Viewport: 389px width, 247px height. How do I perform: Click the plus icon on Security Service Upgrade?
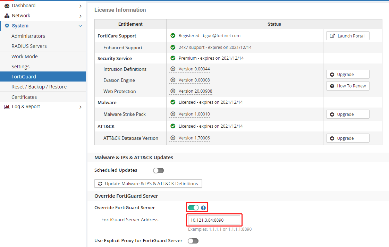coord(332,75)
